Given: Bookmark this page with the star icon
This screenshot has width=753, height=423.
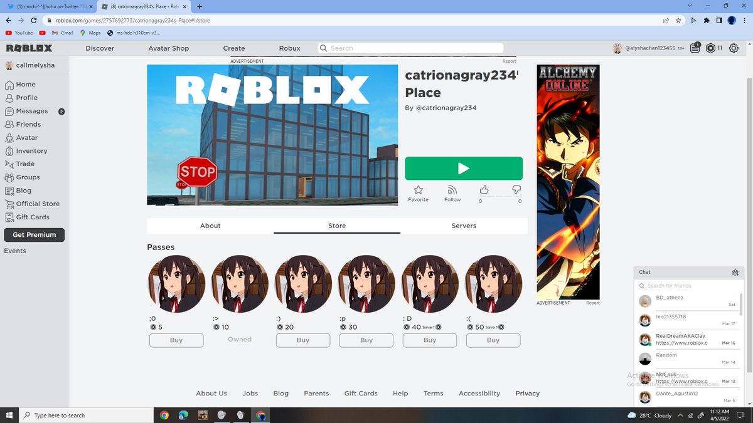Looking at the screenshot, I should (x=678, y=20).
